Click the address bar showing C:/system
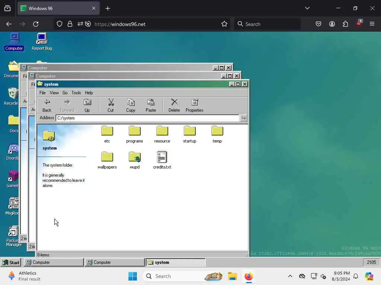The image size is (381, 285). click(x=147, y=118)
